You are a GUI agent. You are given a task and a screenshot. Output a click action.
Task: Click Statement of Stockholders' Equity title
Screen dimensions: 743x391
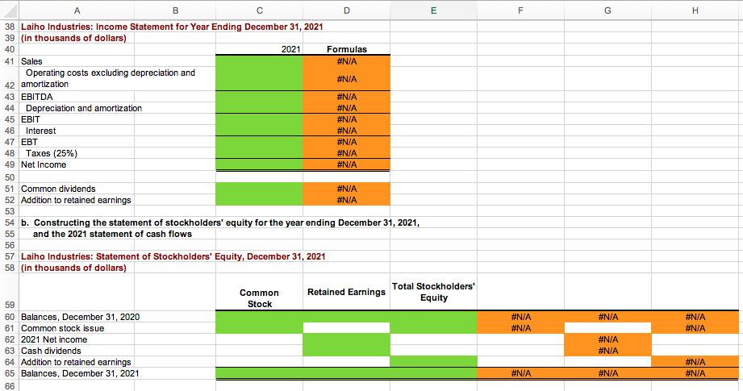[x=173, y=256]
